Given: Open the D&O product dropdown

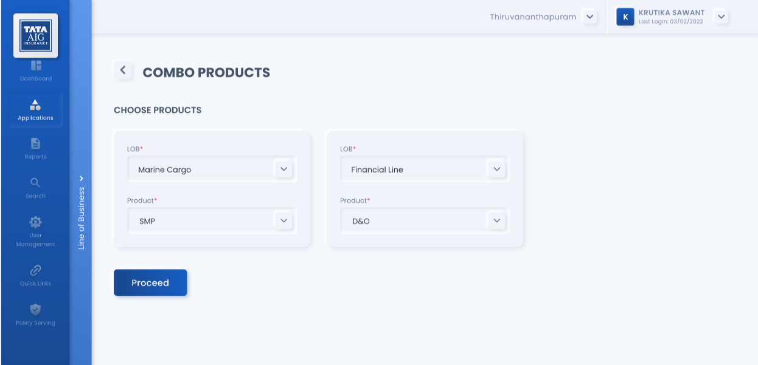Looking at the screenshot, I should (425, 221).
